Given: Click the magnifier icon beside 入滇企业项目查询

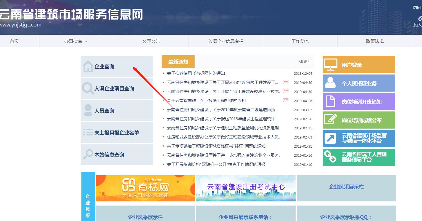Looking at the screenshot, I should (88, 89).
